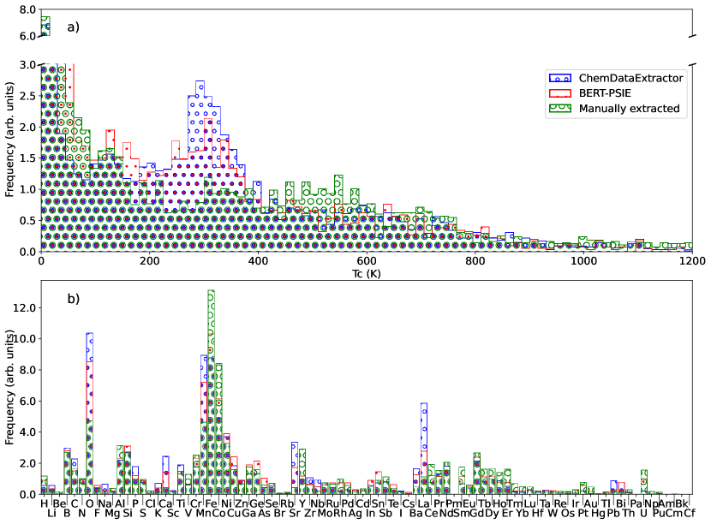
Task: Click the 'Ca' element label
Action: (x=165, y=503)
